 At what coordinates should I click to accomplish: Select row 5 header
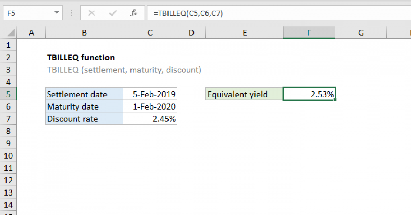8,94
